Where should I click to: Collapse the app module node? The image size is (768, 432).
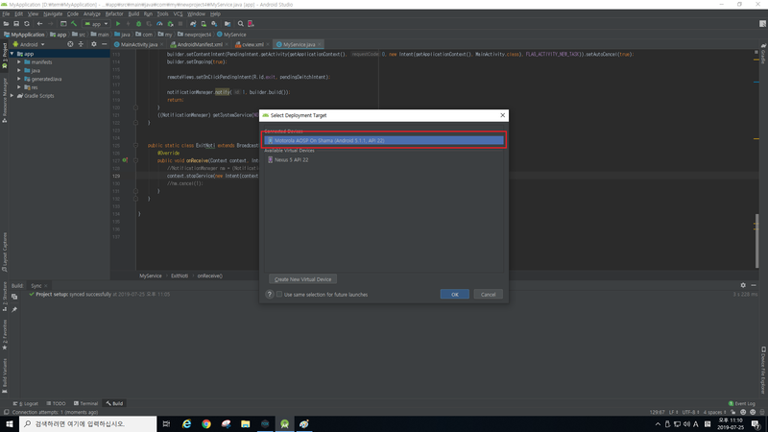pos(12,54)
